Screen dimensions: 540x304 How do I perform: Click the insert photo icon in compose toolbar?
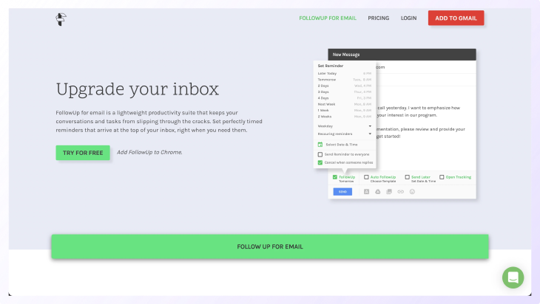click(389, 192)
